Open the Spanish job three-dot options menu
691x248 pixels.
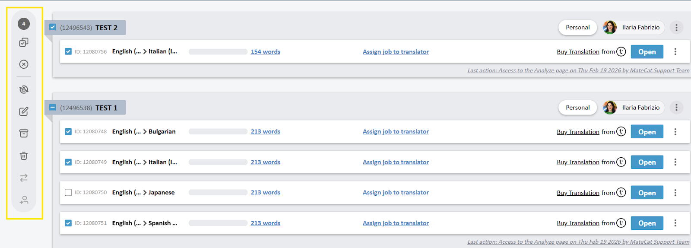click(x=675, y=223)
